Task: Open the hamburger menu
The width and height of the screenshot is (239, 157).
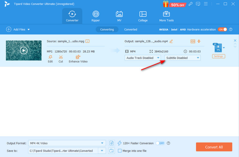Action: (x=206, y=4)
